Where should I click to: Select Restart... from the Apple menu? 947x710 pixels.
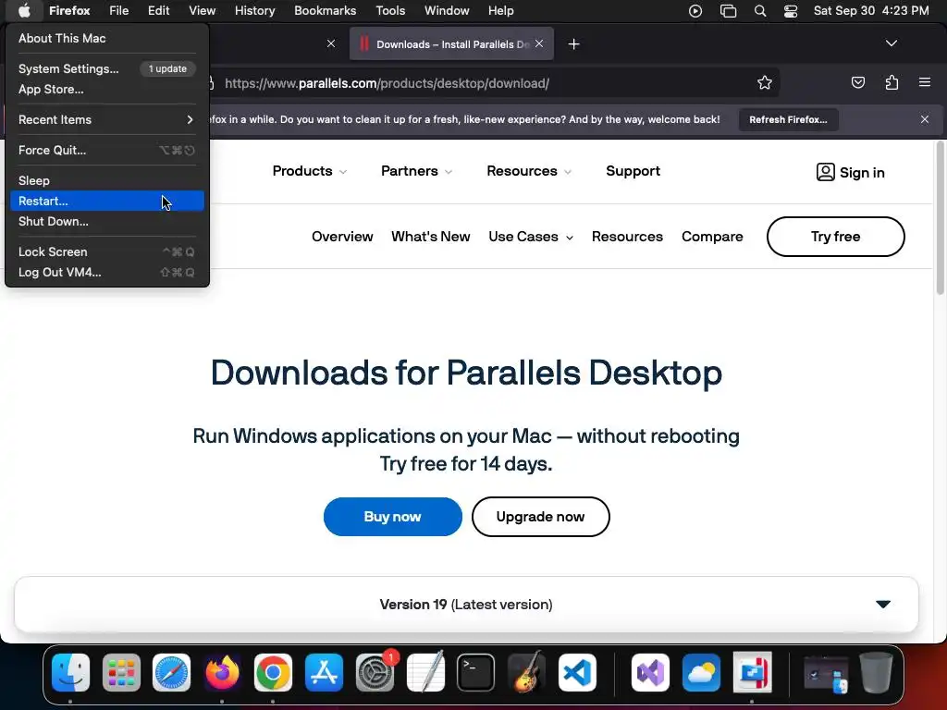coord(107,201)
